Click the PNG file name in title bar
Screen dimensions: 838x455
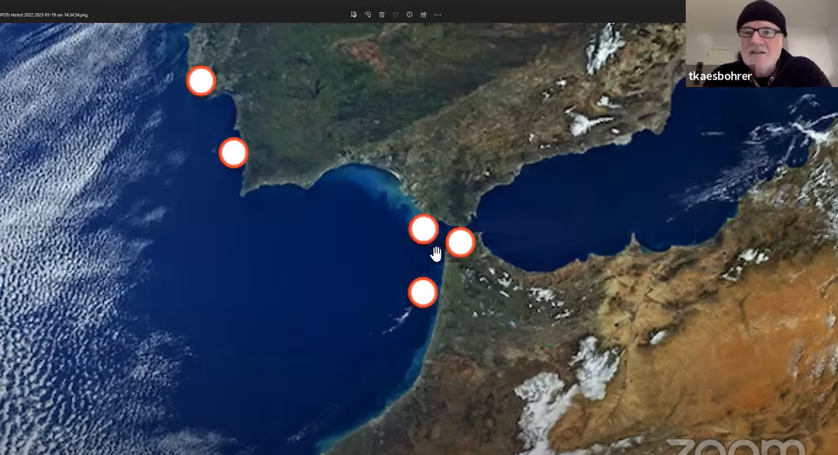44,15
